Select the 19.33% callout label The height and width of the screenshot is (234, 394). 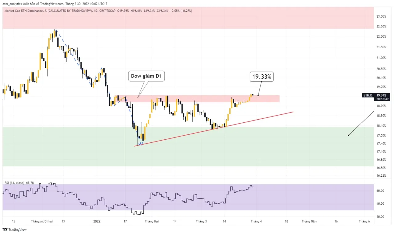click(262, 77)
